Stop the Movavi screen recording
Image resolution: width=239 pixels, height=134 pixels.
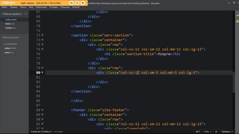pos(83,3)
